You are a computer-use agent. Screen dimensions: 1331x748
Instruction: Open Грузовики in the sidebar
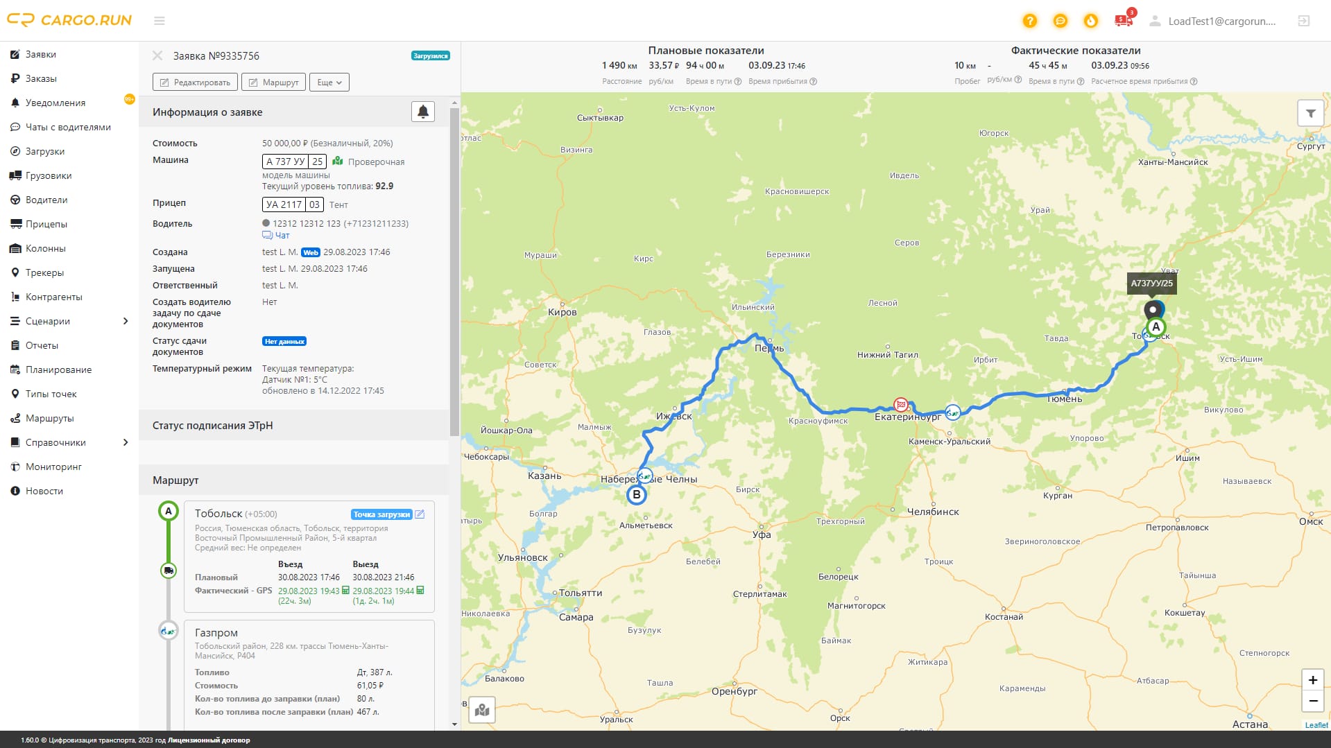pyautogui.click(x=49, y=175)
